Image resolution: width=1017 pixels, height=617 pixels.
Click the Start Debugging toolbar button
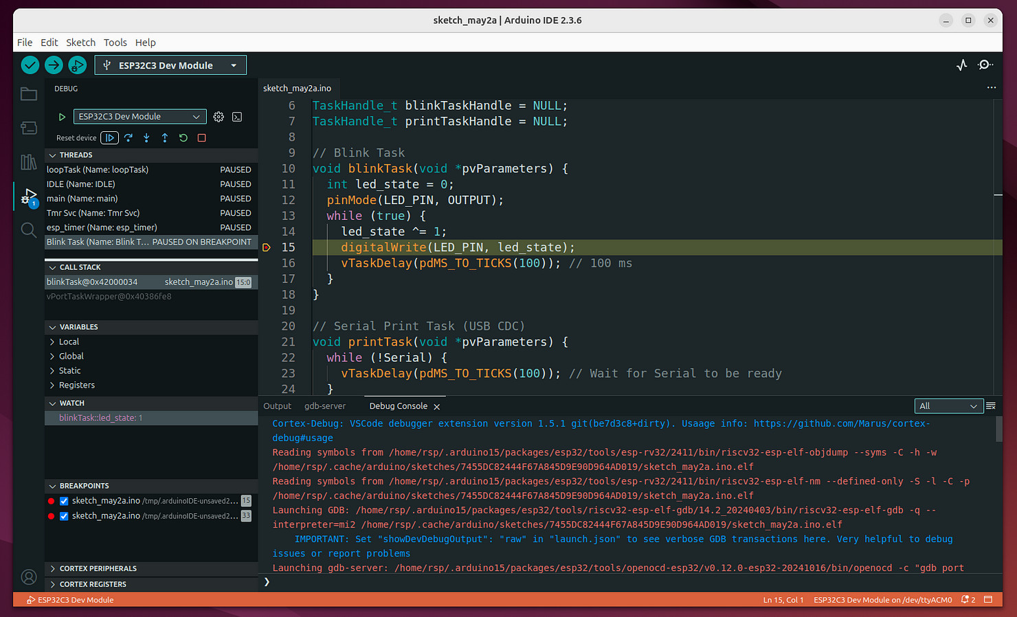tap(77, 65)
